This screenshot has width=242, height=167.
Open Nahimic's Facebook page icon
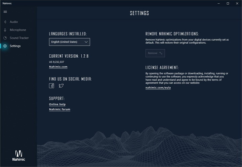point(51,86)
